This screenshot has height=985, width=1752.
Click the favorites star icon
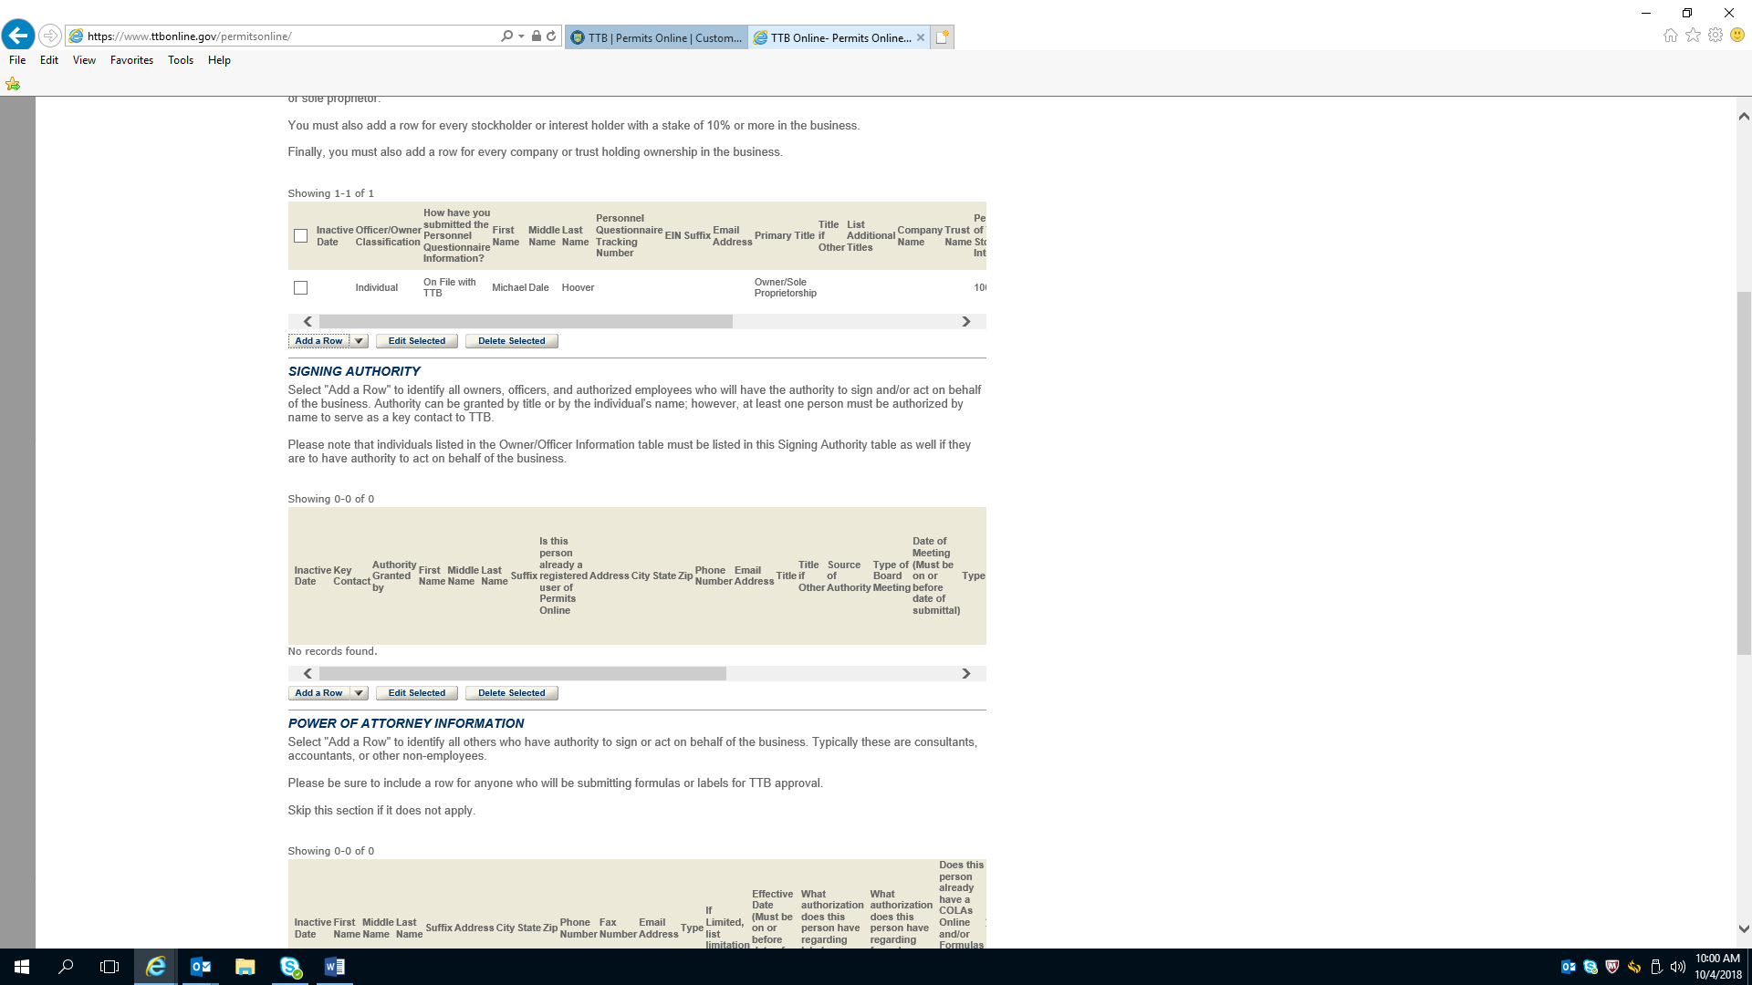(x=1693, y=36)
